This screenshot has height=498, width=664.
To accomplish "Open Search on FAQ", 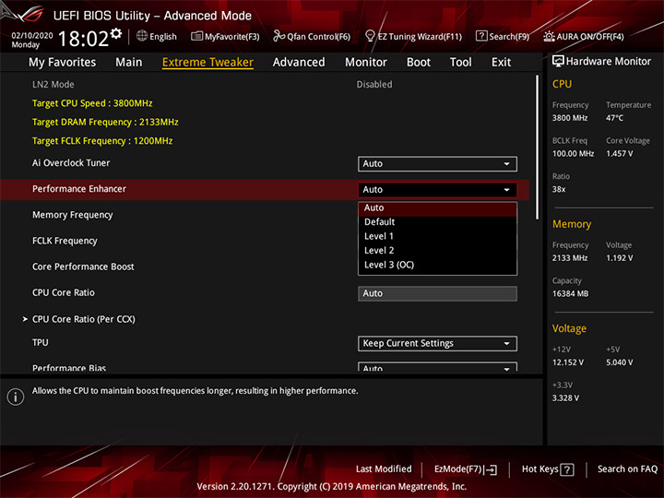I will [x=627, y=468].
